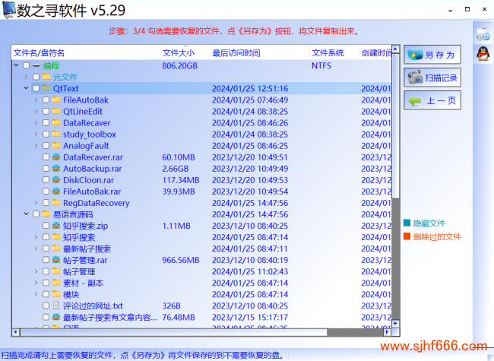Viewport: 494px width, 361px height.
Task: Collapse the 编程 drive node
Action: (x=17, y=65)
